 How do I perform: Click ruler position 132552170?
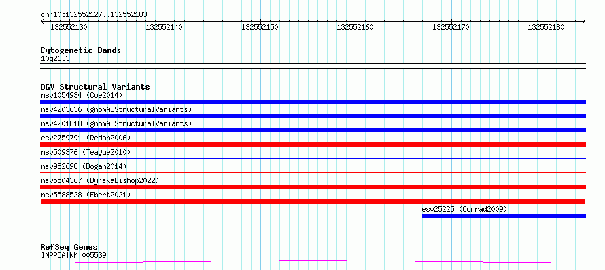(451, 27)
